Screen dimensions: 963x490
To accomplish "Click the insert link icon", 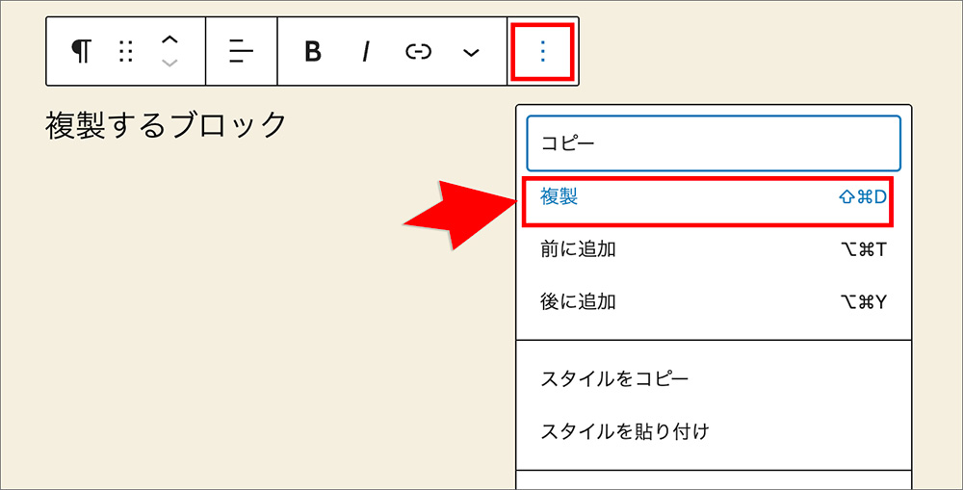I will point(418,52).
